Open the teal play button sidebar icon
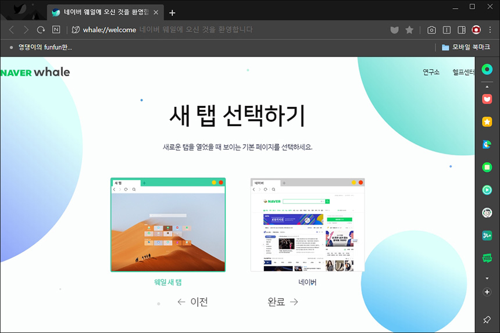The height and width of the screenshot is (333, 500). coord(487,190)
